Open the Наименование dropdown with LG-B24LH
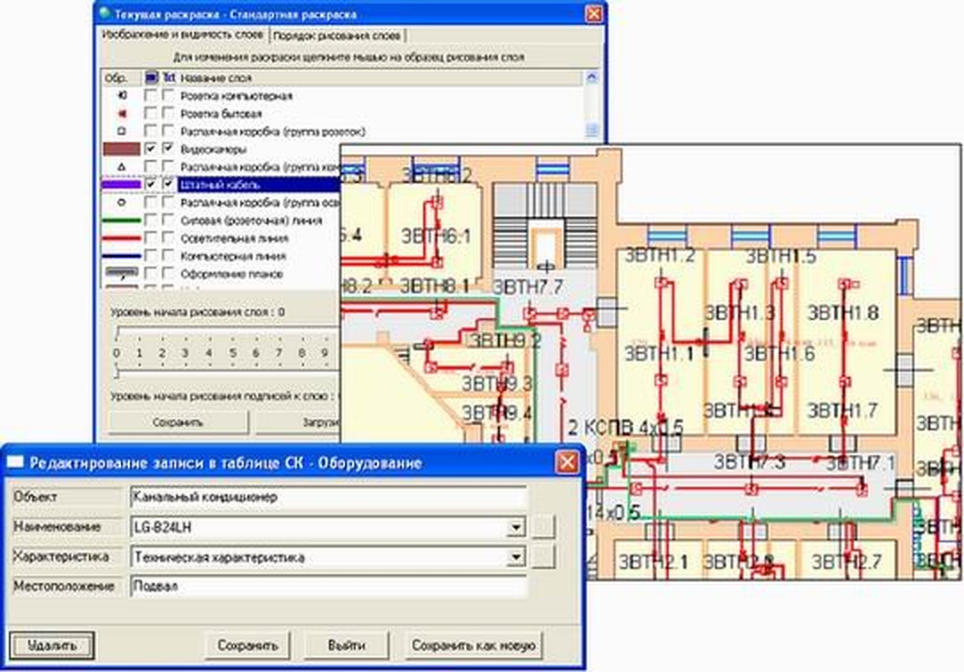The image size is (964, 672). [517, 527]
